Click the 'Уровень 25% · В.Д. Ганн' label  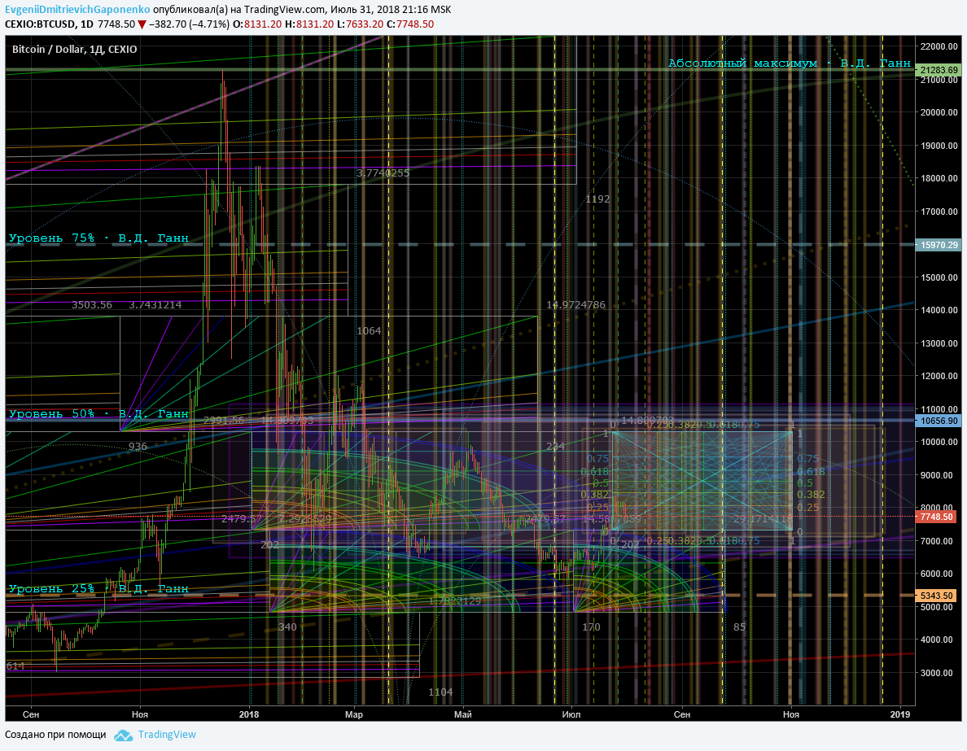pos(98,589)
